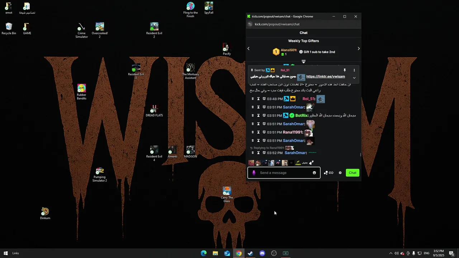Open the pinned message three-dot menu

pyautogui.click(x=354, y=70)
